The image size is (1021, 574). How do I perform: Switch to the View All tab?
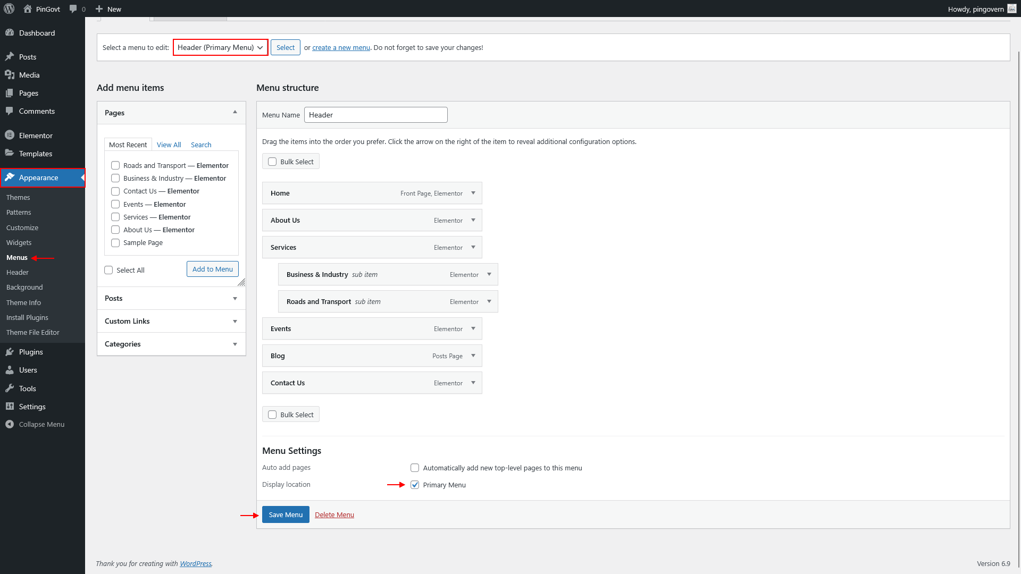pyautogui.click(x=169, y=145)
